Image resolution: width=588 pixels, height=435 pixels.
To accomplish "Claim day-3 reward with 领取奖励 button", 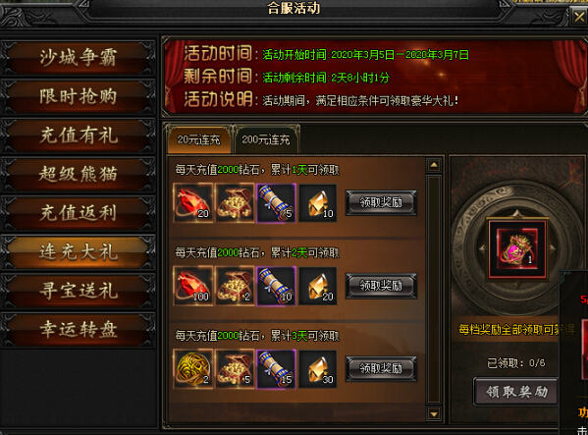I will coord(381,368).
